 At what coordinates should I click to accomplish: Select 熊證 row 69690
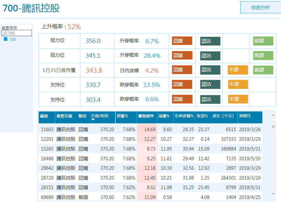(150, 197)
